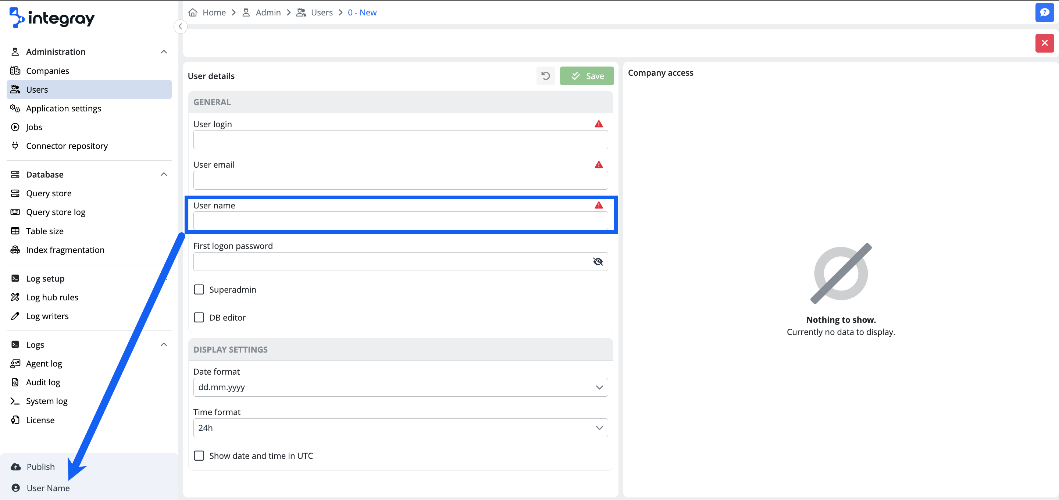Click the User email input field
The width and height of the screenshot is (1059, 500).
coord(400,181)
